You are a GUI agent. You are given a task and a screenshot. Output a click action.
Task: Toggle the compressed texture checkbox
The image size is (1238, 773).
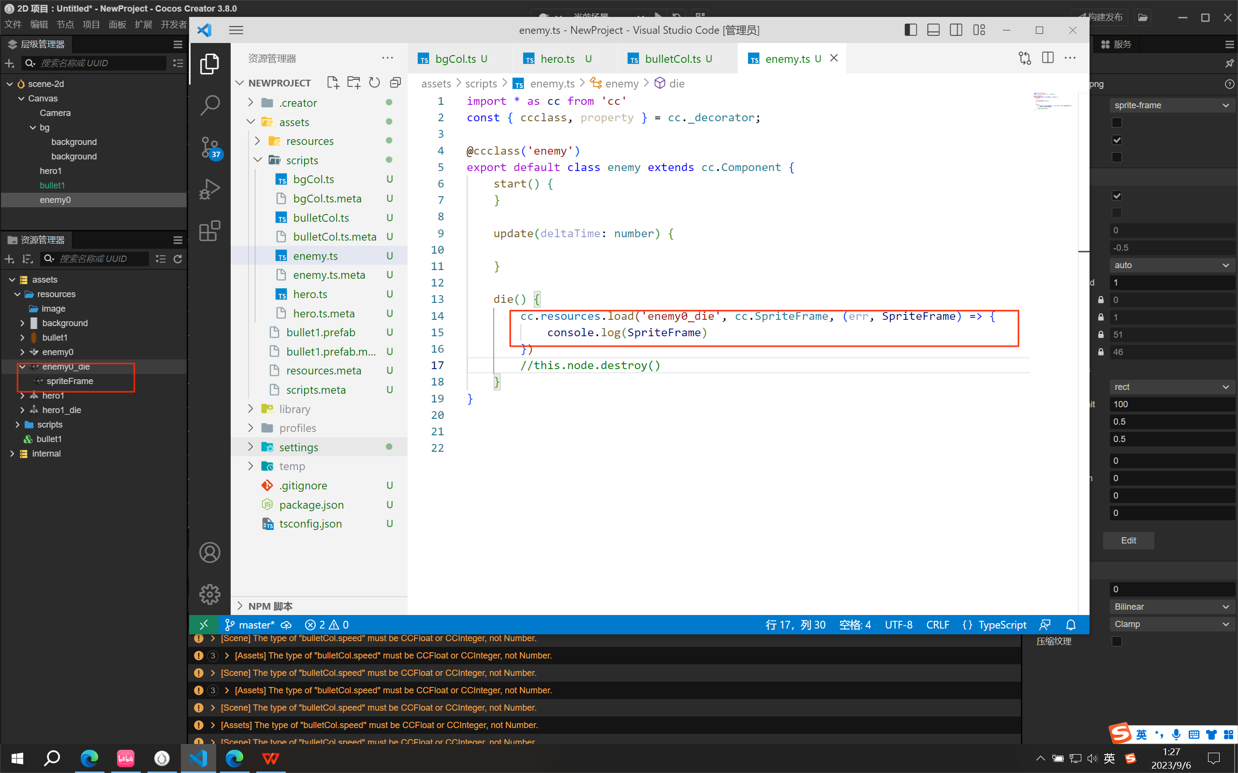click(1117, 641)
